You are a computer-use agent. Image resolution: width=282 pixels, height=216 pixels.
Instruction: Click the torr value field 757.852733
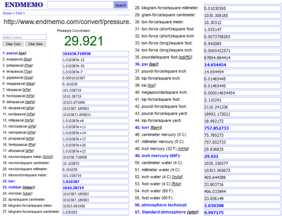coord(243,128)
